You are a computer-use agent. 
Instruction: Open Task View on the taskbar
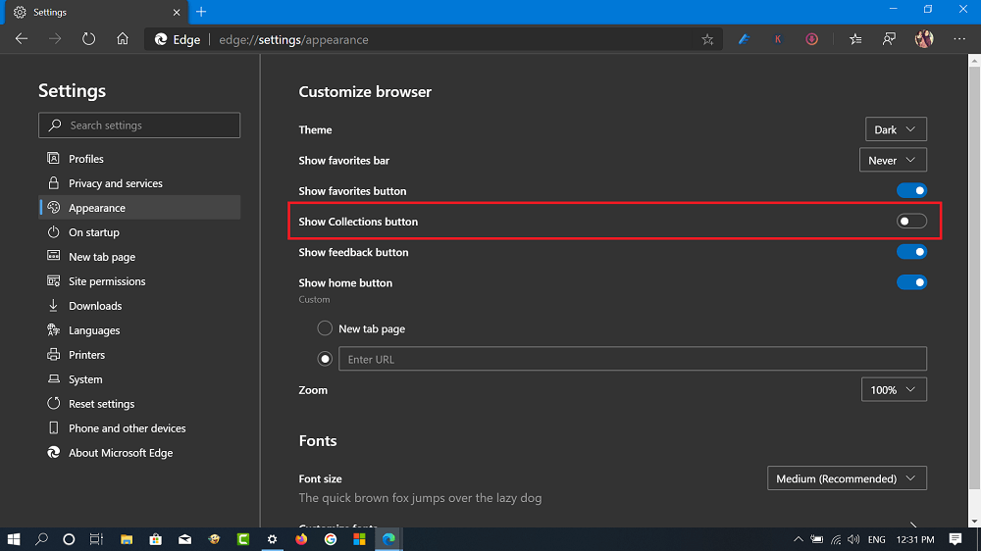tap(96, 539)
